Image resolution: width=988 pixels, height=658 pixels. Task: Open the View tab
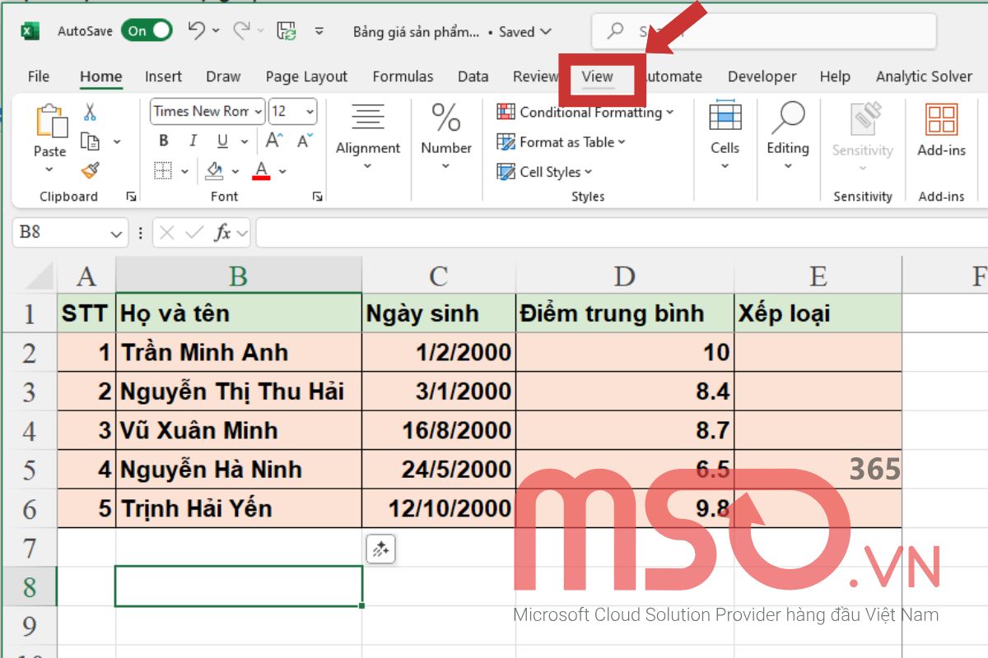pyautogui.click(x=597, y=76)
